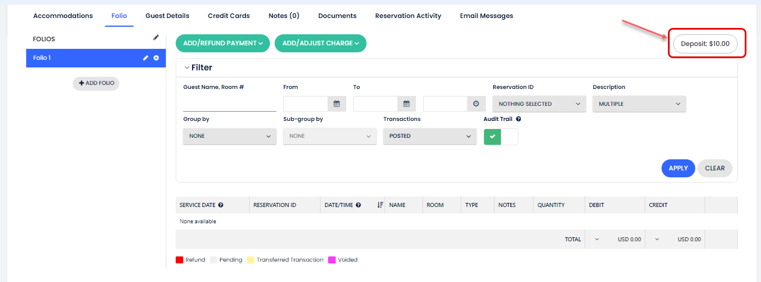Switch to the Guest Details tab

(x=167, y=16)
